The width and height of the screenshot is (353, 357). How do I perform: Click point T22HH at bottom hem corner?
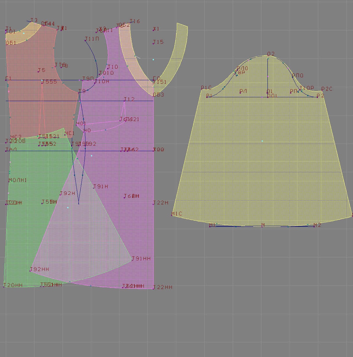pyautogui.click(x=153, y=289)
